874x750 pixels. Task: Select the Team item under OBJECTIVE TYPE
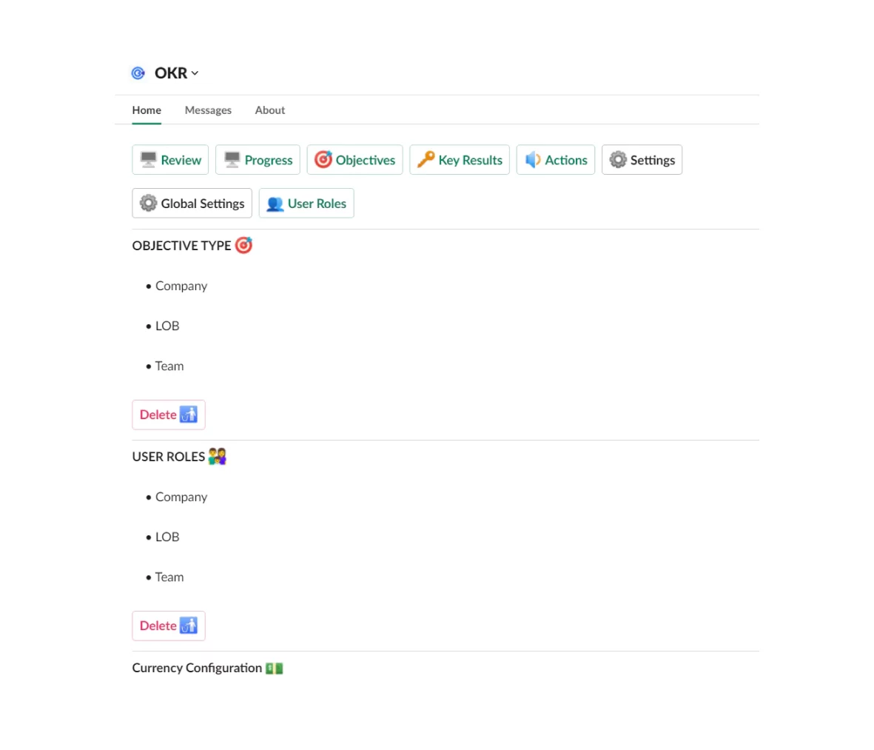point(169,366)
